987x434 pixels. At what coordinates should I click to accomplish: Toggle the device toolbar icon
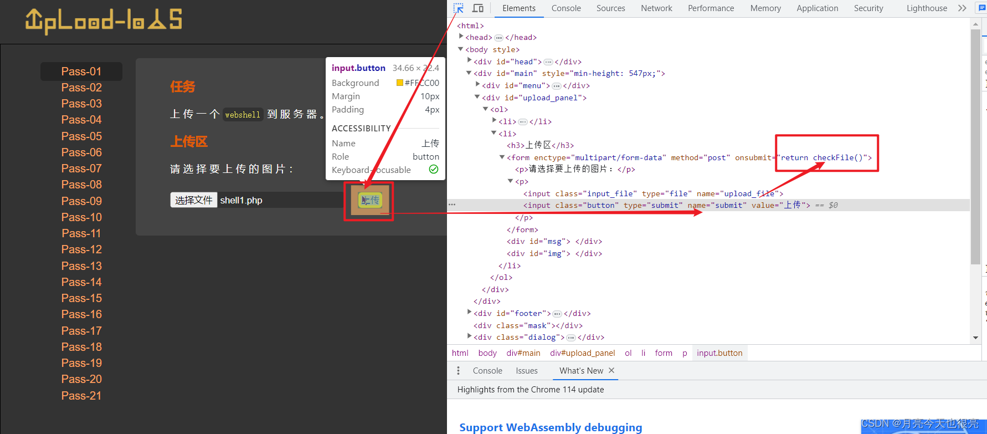click(x=478, y=8)
